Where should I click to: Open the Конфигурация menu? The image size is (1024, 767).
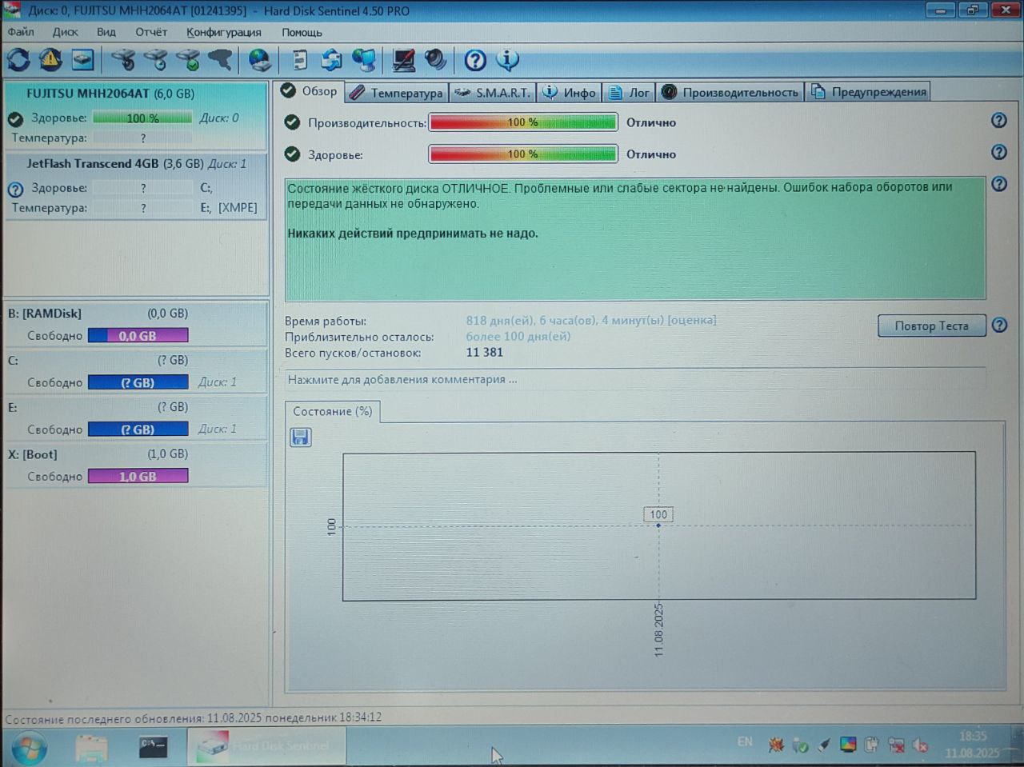tap(224, 32)
